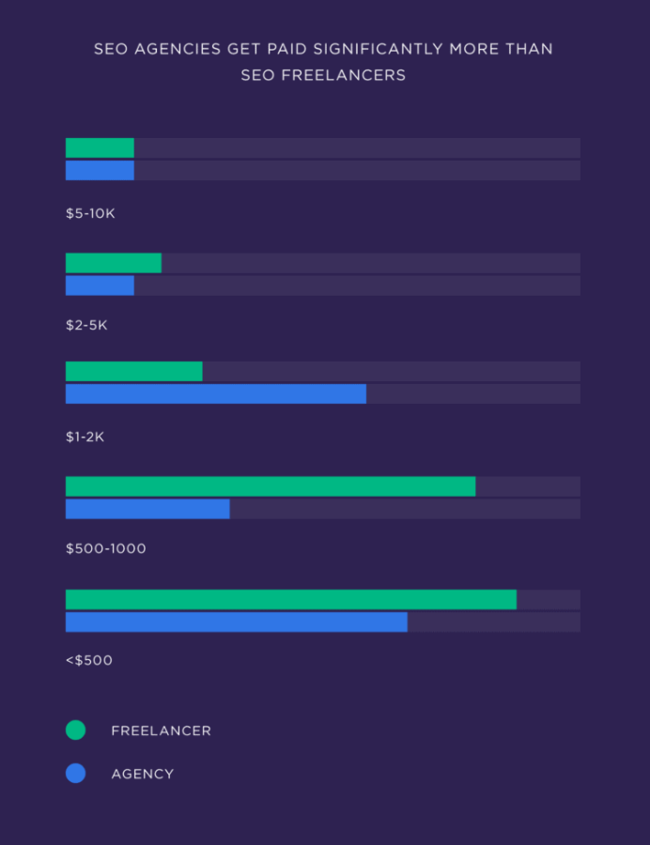Click the $2-5K category label
The height and width of the screenshot is (845, 650).
[x=86, y=325]
